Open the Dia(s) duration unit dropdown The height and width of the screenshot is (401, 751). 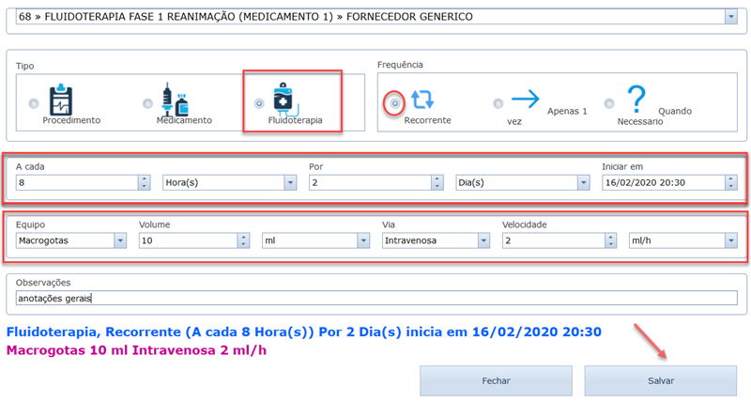click(x=583, y=182)
